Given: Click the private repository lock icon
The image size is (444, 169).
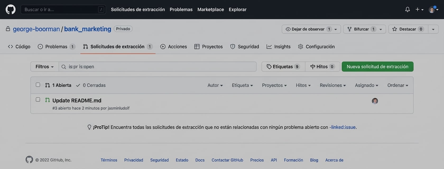Looking at the screenshot, I should 8,29.
